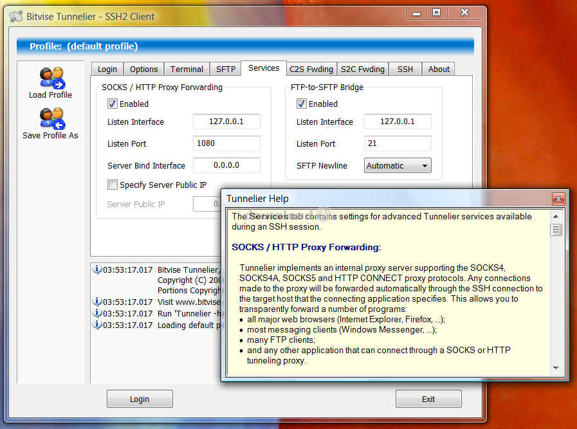Click the help scrollbar down arrow

[556, 368]
